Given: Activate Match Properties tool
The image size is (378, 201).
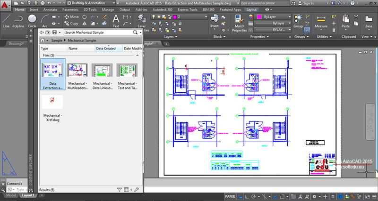Looking at the screenshot, I should tap(240, 23).
